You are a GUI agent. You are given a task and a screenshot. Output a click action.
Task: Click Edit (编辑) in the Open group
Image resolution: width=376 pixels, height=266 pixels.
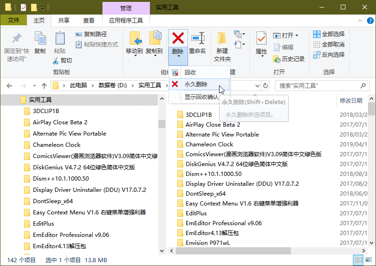click(x=284, y=47)
